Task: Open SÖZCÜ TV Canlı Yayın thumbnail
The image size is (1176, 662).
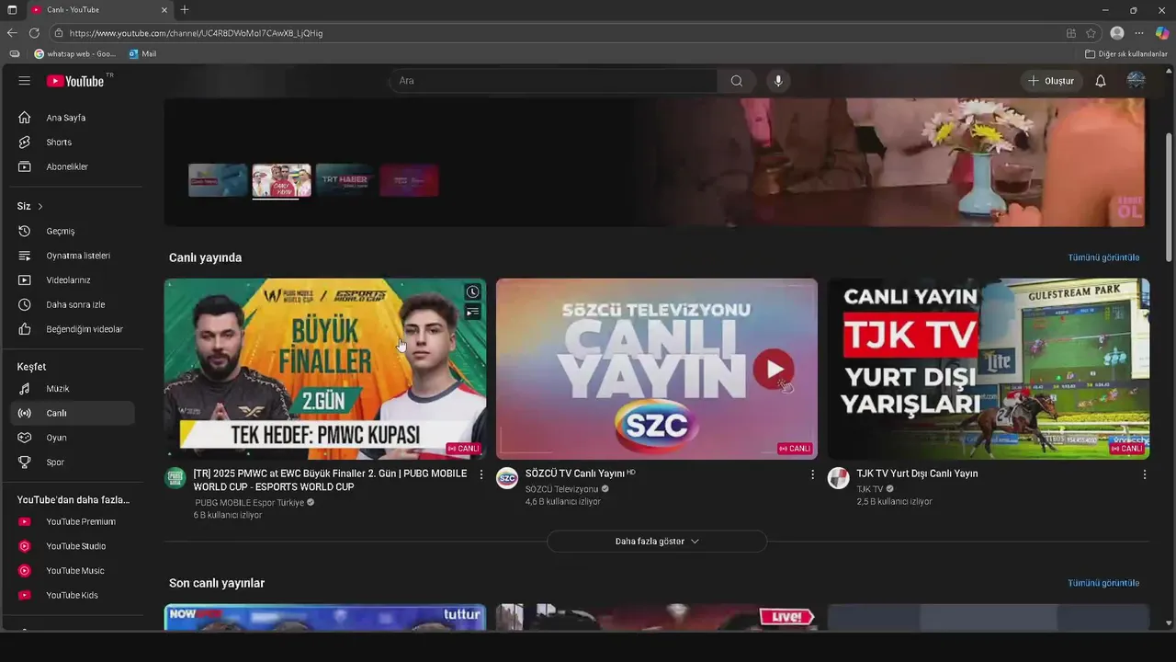Action: [x=657, y=369]
